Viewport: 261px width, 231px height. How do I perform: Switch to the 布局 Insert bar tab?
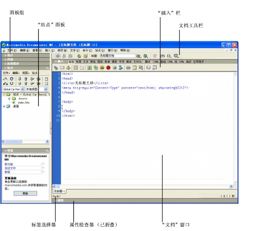tap(78, 62)
